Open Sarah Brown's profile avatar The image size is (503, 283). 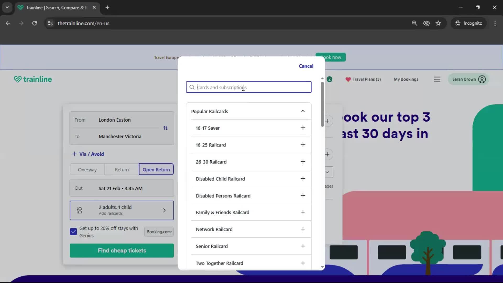(482, 79)
